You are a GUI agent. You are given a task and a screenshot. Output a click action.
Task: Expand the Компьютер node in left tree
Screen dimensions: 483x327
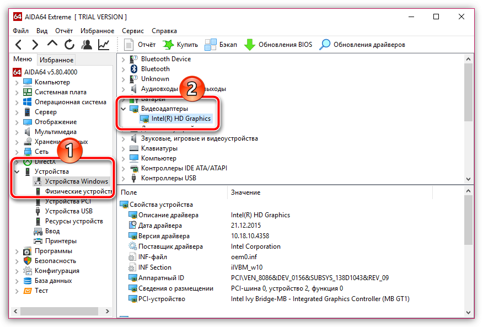(x=17, y=82)
